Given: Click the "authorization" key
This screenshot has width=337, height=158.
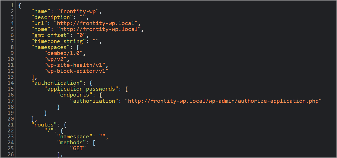Looking at the screenshot, I should pyautogui.click(x=94, y=100).
